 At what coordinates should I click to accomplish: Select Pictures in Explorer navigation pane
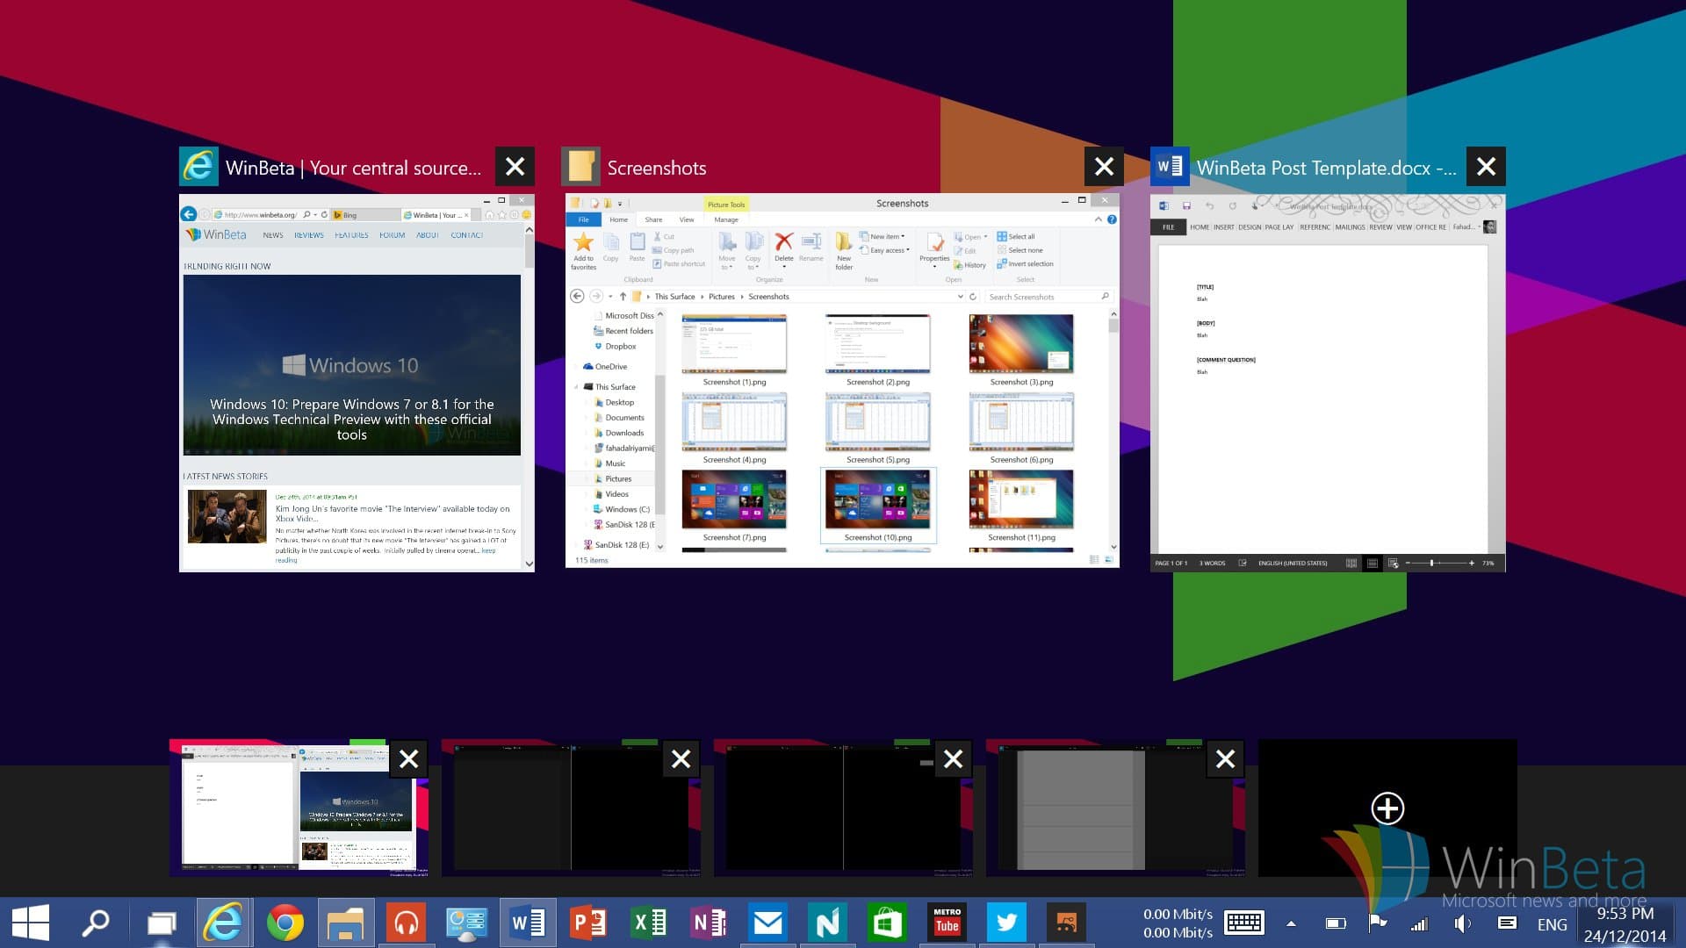click(618, 479)
